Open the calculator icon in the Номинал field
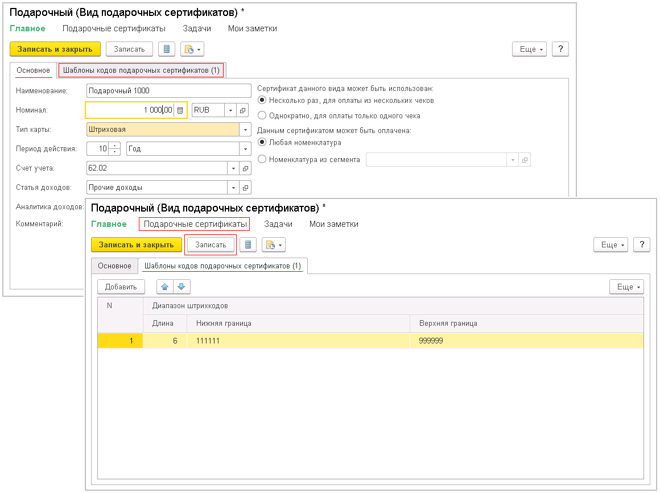The width and height of the screenshot is (660, 493). click(180, 110)
